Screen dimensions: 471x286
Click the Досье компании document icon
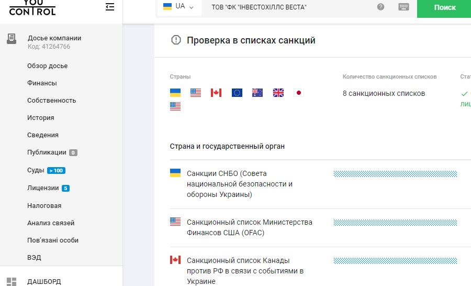pos(12,39)
